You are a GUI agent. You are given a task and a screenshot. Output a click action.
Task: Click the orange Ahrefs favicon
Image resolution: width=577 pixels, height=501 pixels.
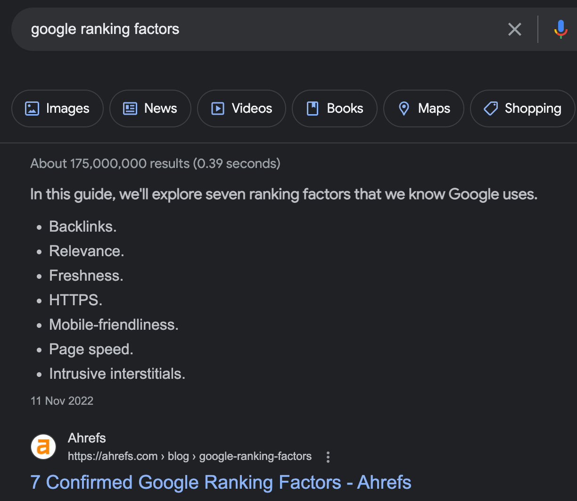(x=43, y=446)
